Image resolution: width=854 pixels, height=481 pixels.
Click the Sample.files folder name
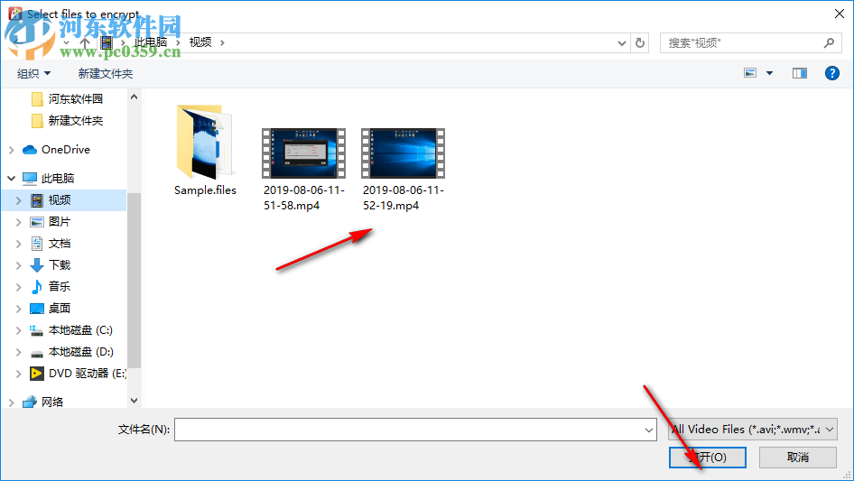(205, 190)
